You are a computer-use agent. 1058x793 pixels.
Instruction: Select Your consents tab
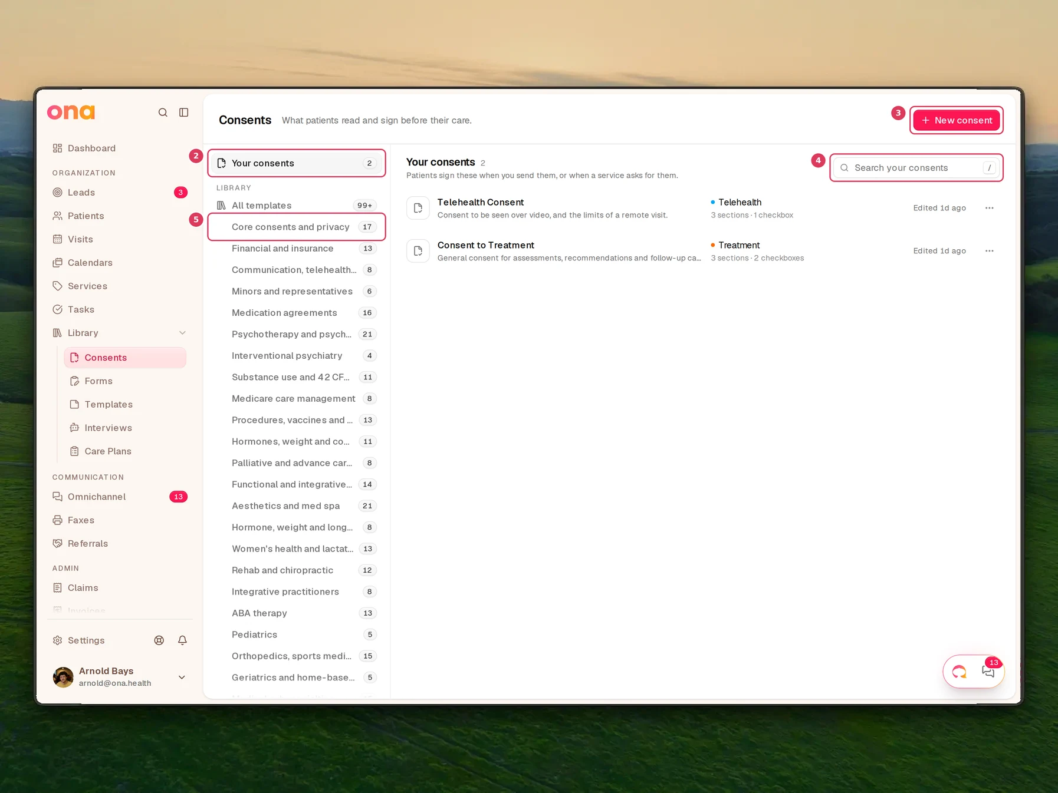pyautogui.click(x=297, y=163)
